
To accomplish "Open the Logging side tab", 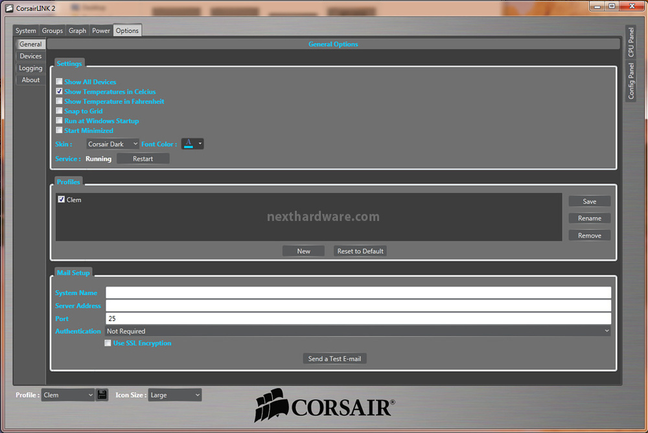I will click(x=30, y=68).
